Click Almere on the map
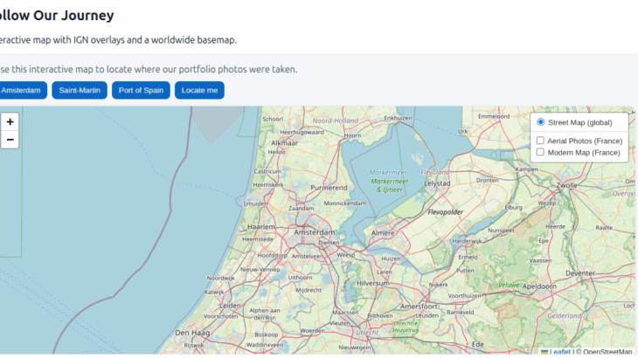The height and width of the screenshot is (358, 638). 384,233
